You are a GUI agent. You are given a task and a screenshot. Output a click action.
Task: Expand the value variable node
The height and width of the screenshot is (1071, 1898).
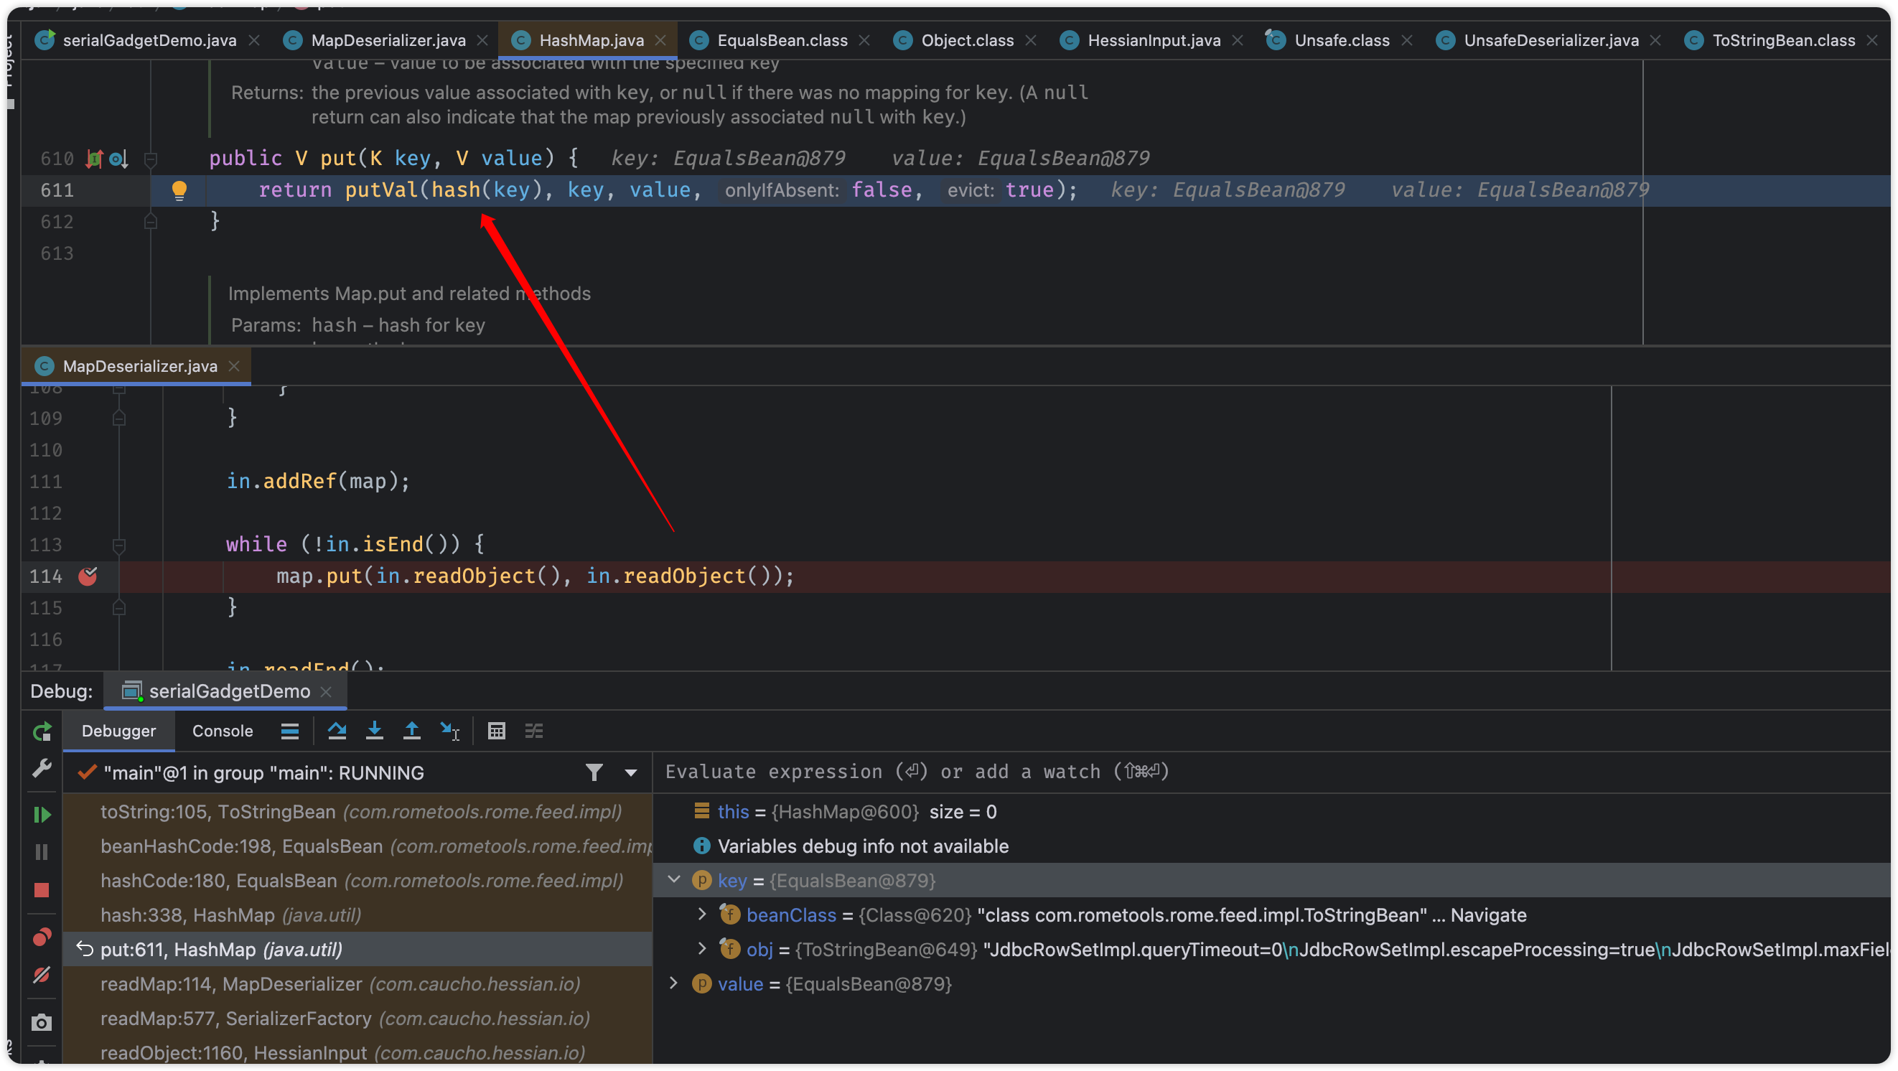(673, 983)
